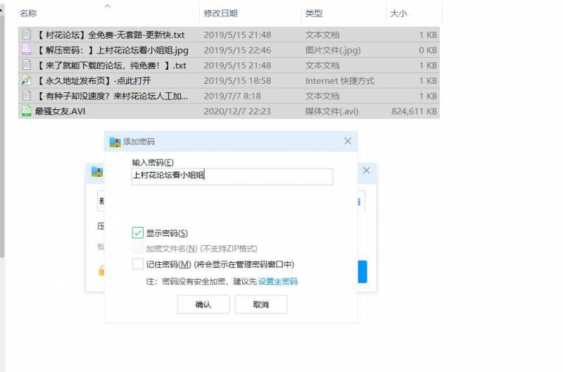Click the lock icon in background dialog

[101, 271]
